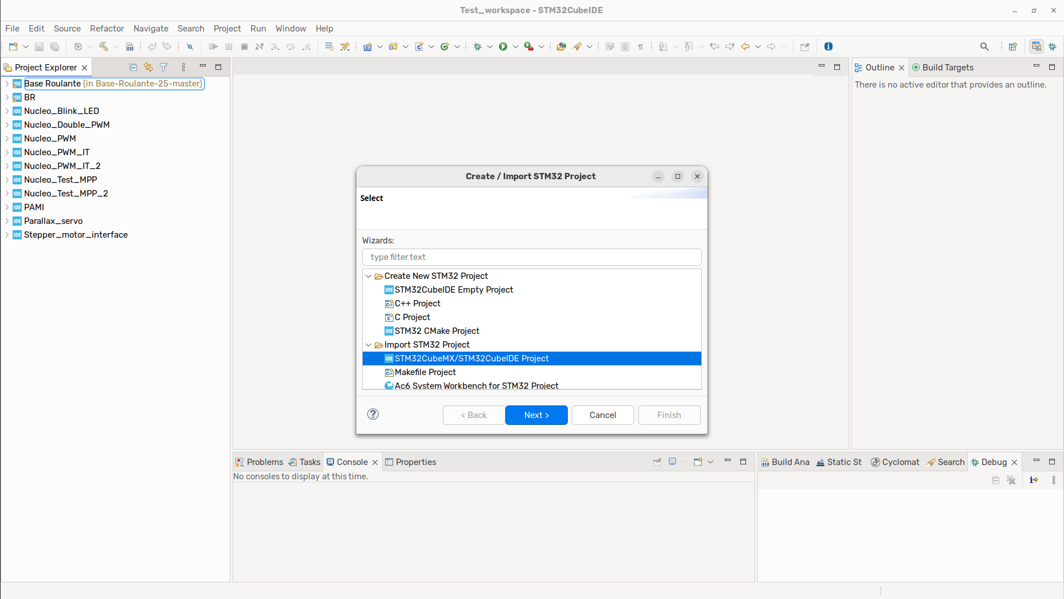Screen dimensions: 1064x599
Task: Click the New C/C++ project toolbar icon
Action: [x=367, y=46]
